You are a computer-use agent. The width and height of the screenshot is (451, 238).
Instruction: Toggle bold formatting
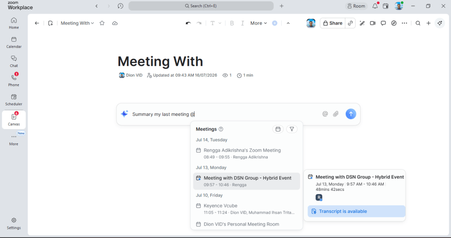pyautogui.click(x=232, y=23)
